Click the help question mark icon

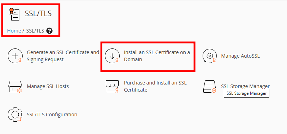pyautogui.click(x=49, y=31)
